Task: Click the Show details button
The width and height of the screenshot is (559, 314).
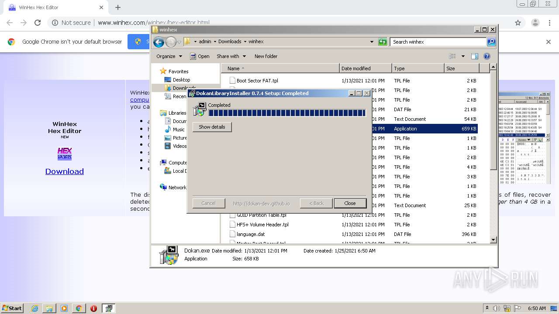Action: tap(212, 127)
